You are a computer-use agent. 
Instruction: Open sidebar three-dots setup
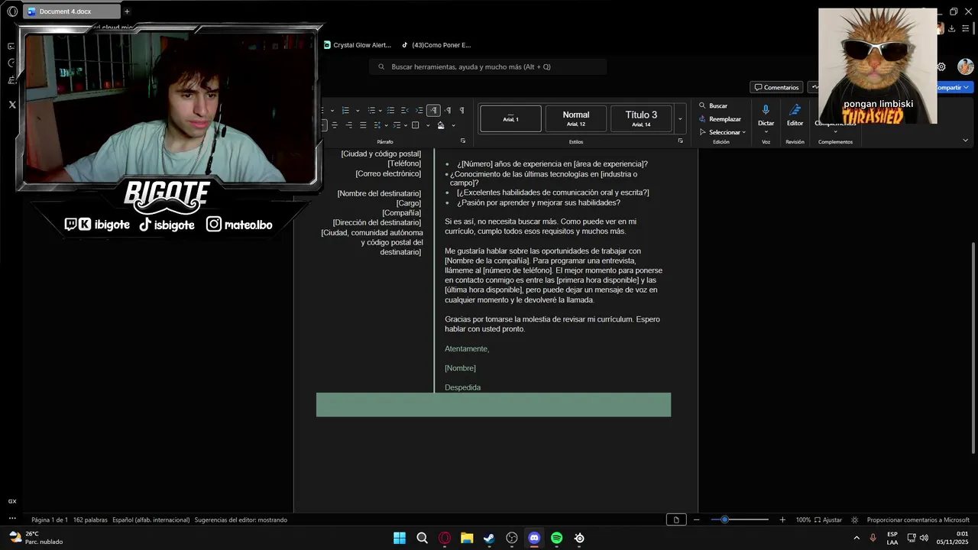12,519
